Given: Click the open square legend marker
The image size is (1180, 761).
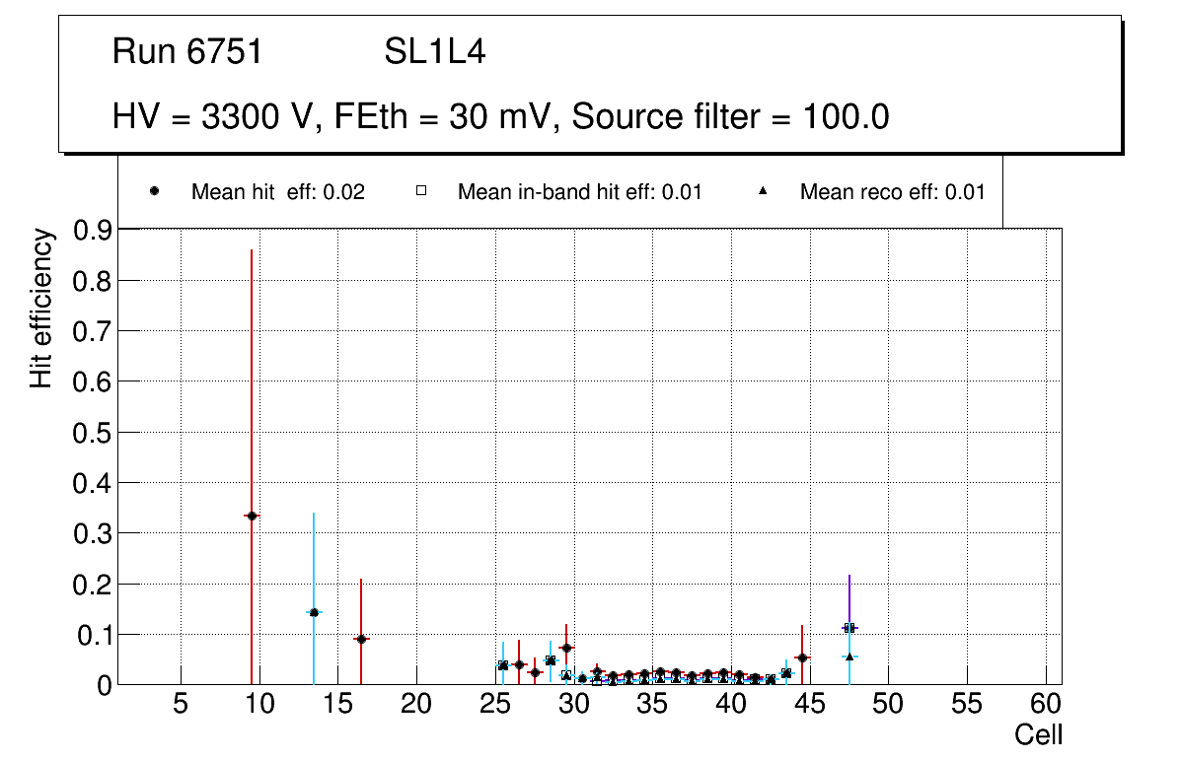Looking at the screenshot, I should click(x=420, y=191).
